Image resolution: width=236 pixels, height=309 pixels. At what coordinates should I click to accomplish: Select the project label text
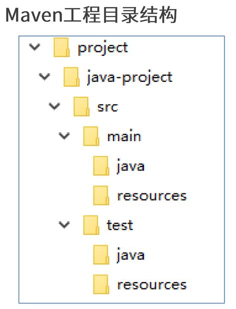click(x=103, y=48)
